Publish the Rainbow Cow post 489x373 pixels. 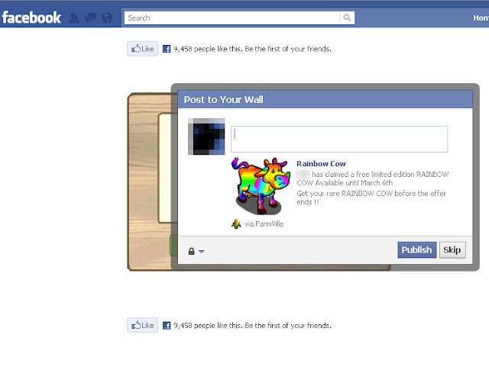click(417, 249)
